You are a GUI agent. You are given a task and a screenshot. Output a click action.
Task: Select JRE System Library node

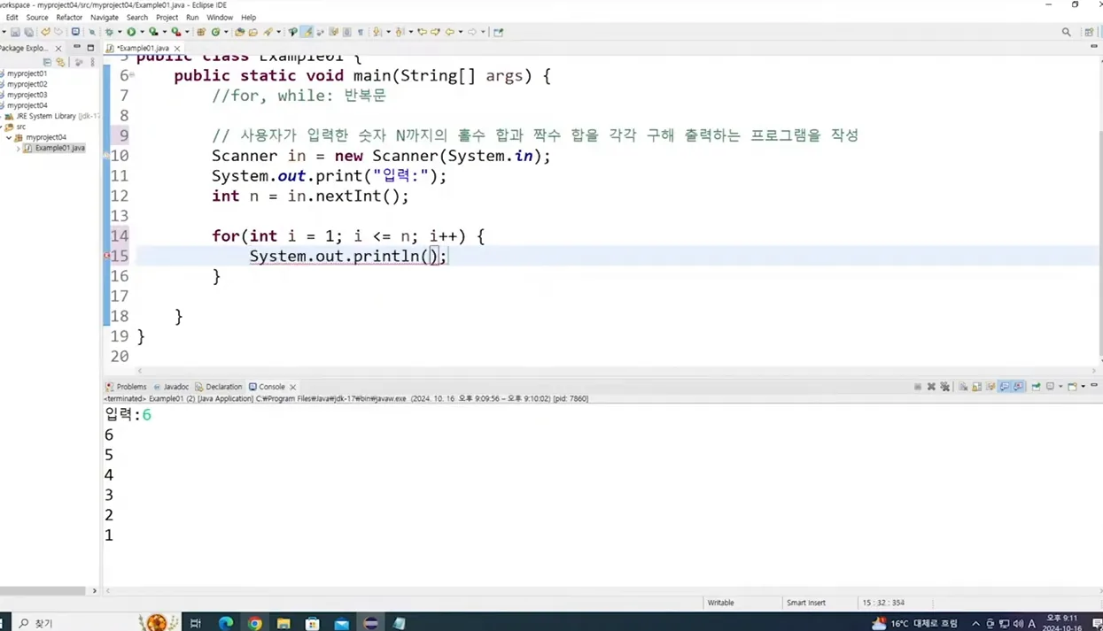pyautogui.click(x=53, y=116)
